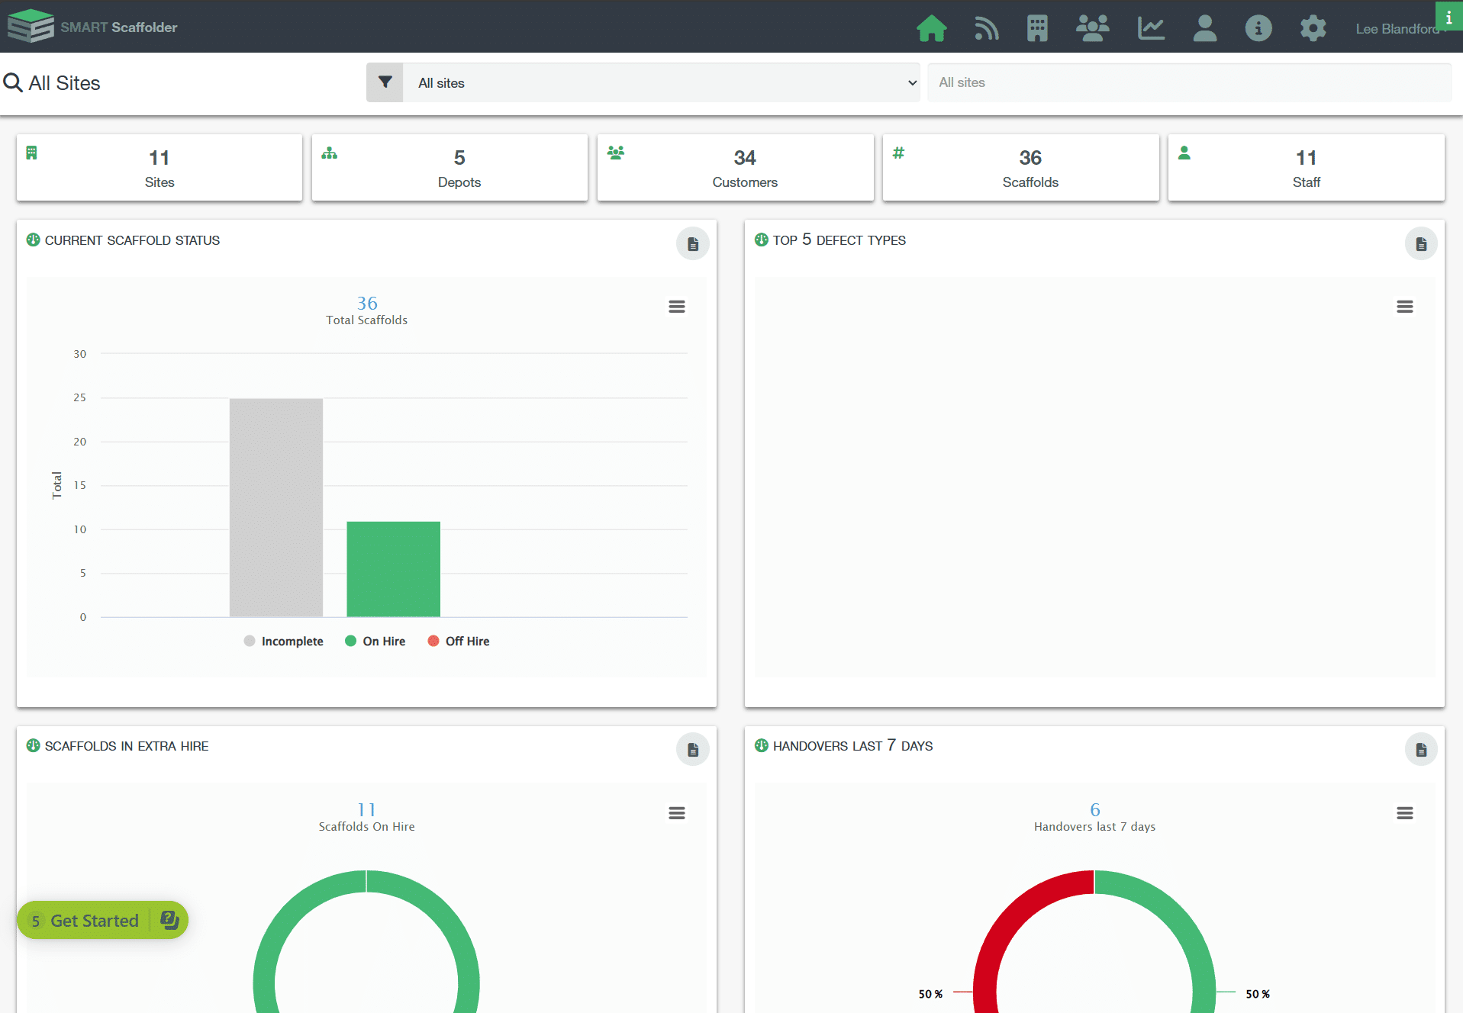Open the settings gear icon
The image size is (1463, 1013).
click(x=1313, y=28)
